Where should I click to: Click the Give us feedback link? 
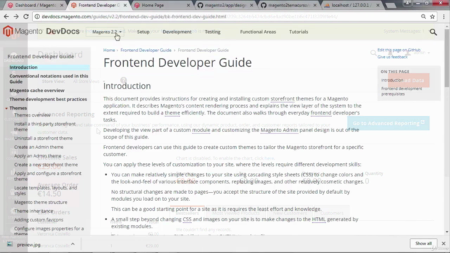click(392, 57)
